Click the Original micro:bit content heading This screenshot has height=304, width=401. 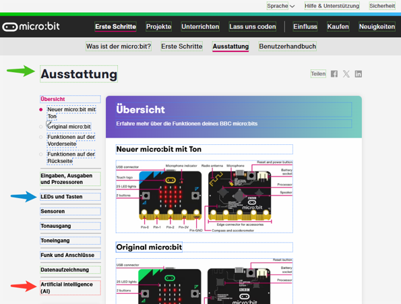pos(149,247)
